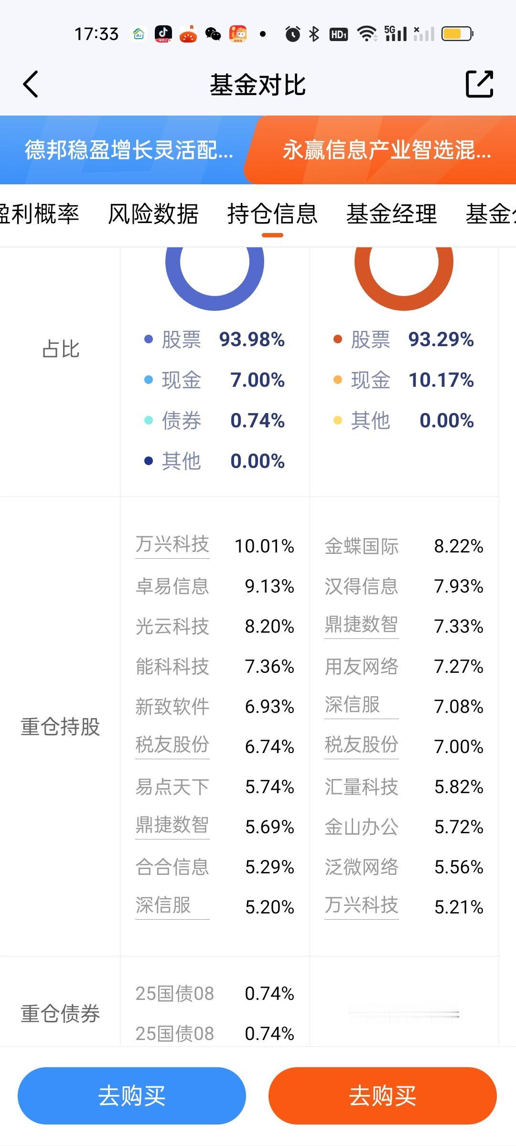Tap the share icon at top right
The height and width of the screenshot is (1146, 516).
point(479,85)
